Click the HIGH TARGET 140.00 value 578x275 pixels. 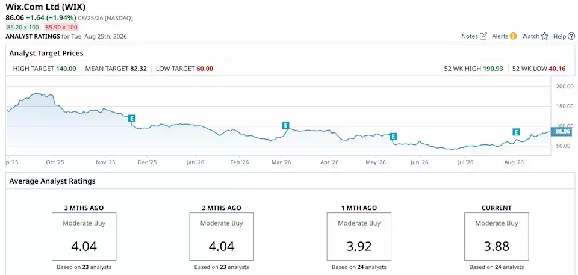pyautogui.click(x=66, y=69)
